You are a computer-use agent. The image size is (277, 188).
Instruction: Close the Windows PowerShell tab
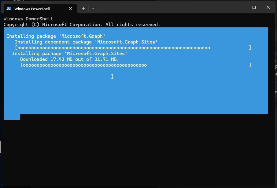(71, 9)
